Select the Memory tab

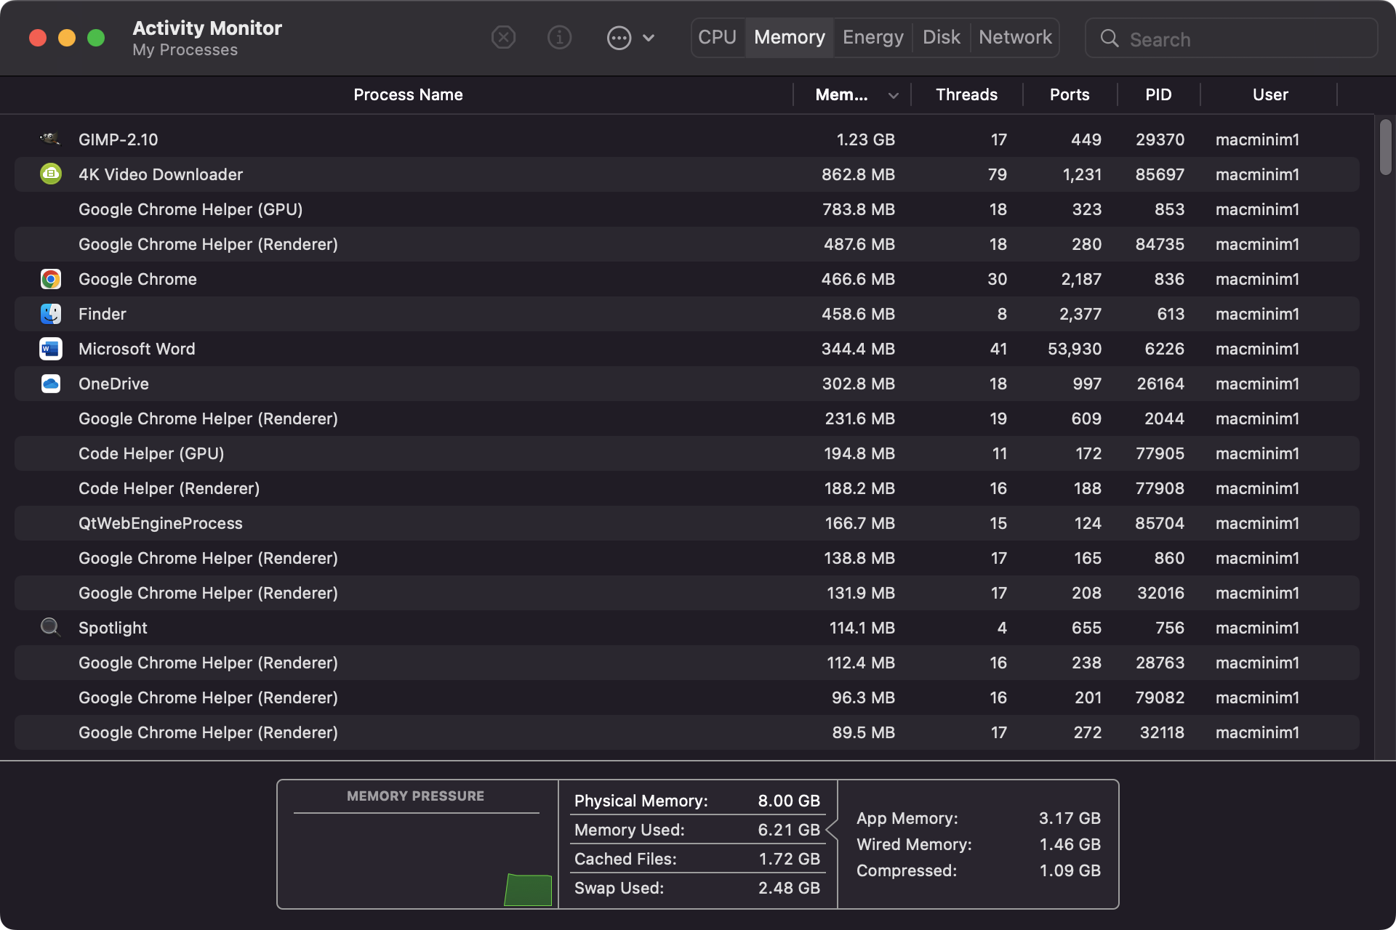790,37
